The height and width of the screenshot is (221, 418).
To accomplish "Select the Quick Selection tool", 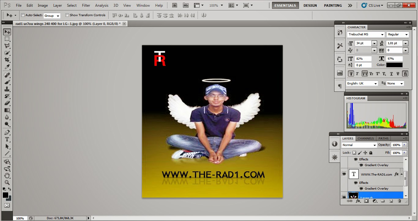I will click(x=7, y=53).
